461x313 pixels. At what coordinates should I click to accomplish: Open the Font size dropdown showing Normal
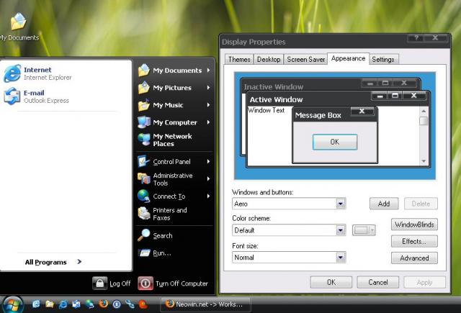click(x=289, y=257)
